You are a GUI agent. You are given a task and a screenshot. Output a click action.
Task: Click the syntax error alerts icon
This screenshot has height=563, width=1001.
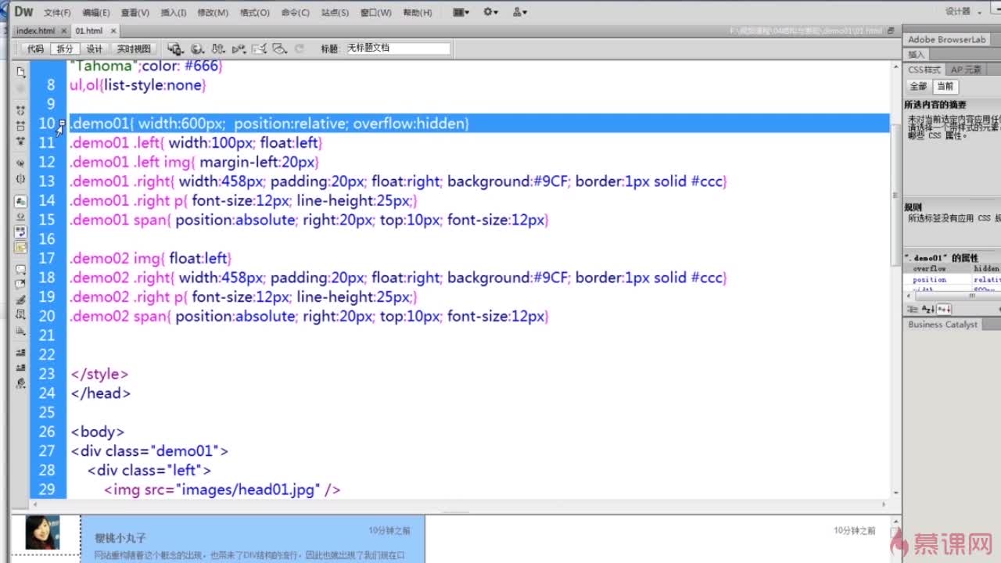coord(21,248)
